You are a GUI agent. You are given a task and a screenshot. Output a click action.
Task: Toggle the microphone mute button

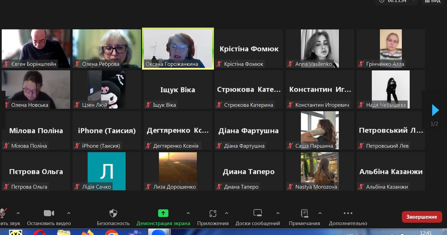pyautogui.click(x=3, y=213)
